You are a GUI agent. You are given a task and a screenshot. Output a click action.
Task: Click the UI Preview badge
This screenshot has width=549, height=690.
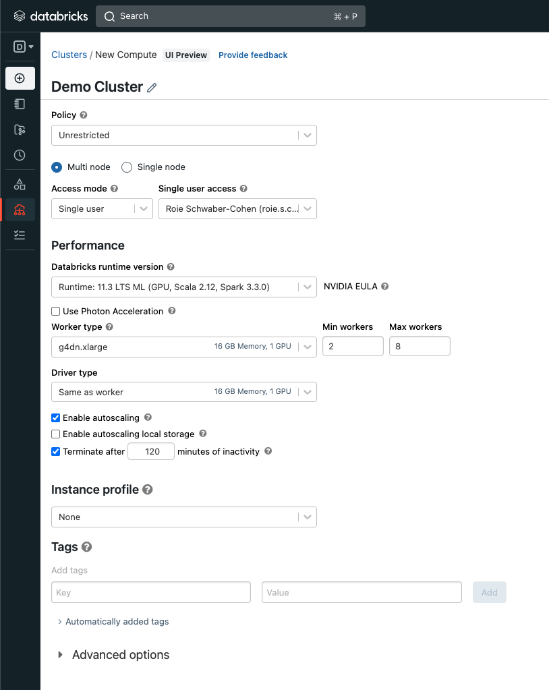186,55
